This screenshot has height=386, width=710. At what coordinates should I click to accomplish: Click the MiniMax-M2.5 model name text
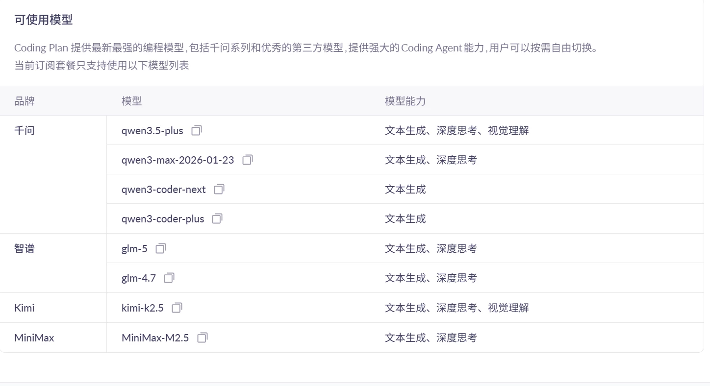(155, 338)
